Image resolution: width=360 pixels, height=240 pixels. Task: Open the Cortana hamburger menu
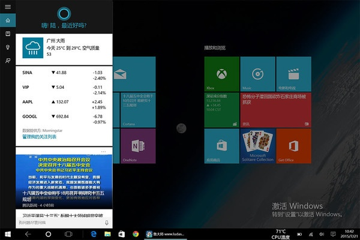[x=8, y=7]
